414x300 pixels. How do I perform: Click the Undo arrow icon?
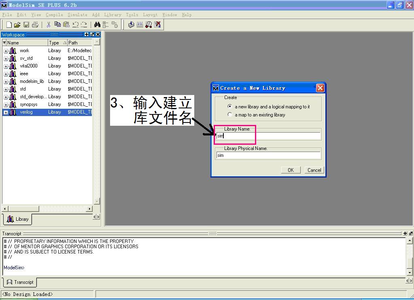click(x=76, y=25)
